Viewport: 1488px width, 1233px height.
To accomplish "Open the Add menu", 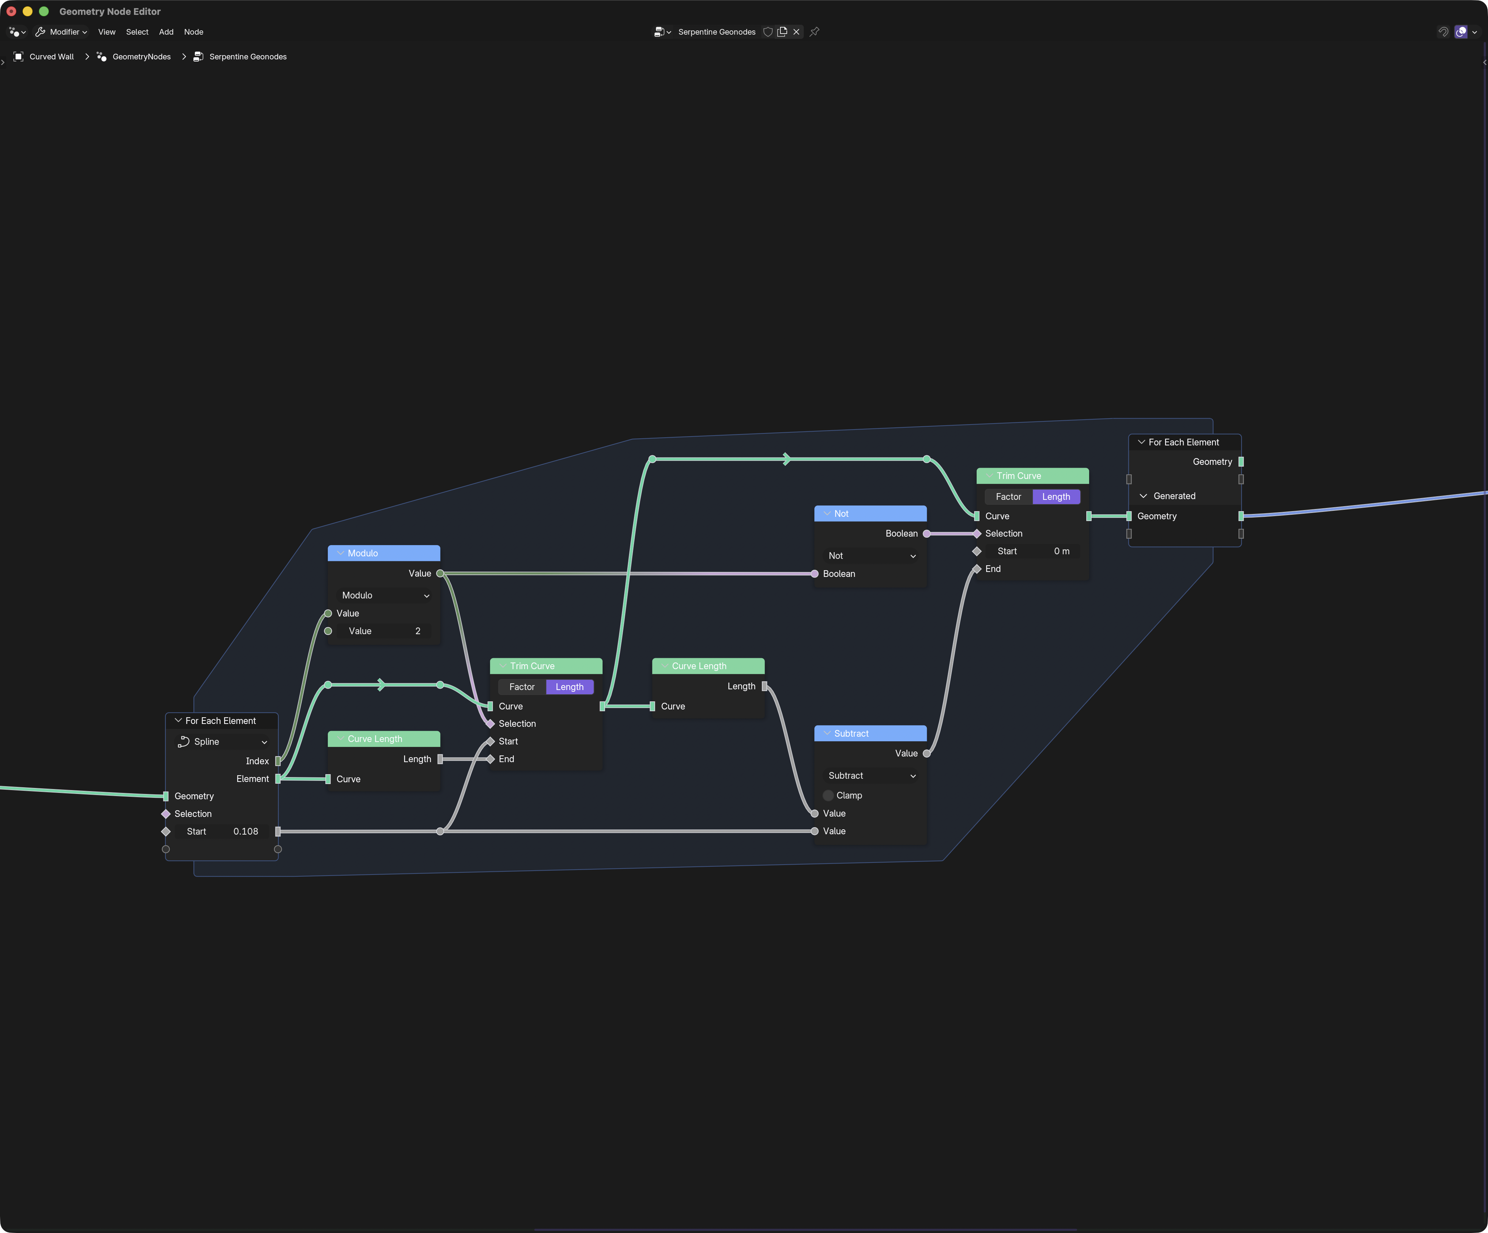I will 167,32.
